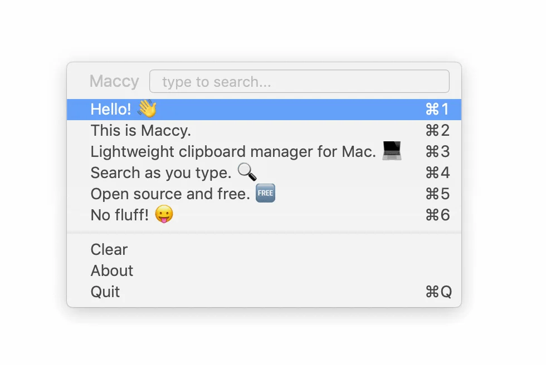The image size is (546, 365).
Task: Click the magnifying glass emoji icon
Action: 247,172
